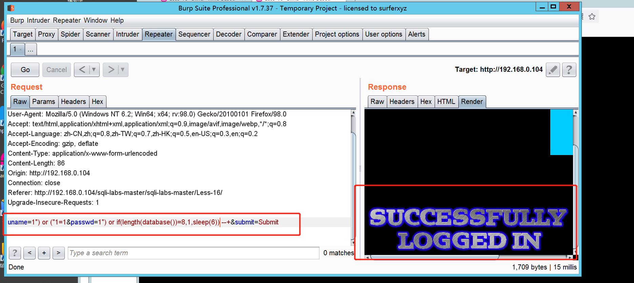Expand the back history dropdown arrow

tap(94, 70)
